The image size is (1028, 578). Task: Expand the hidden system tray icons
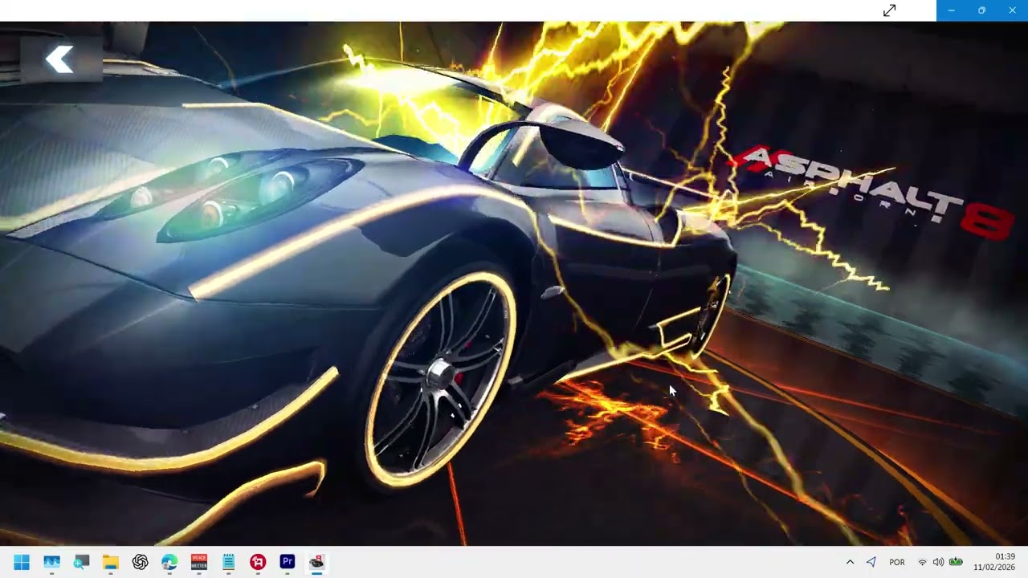click(850, 563)
